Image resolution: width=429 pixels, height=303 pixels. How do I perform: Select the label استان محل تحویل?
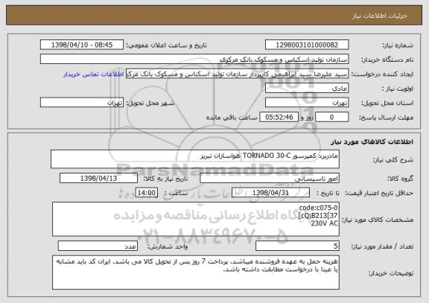coord(387,103)
